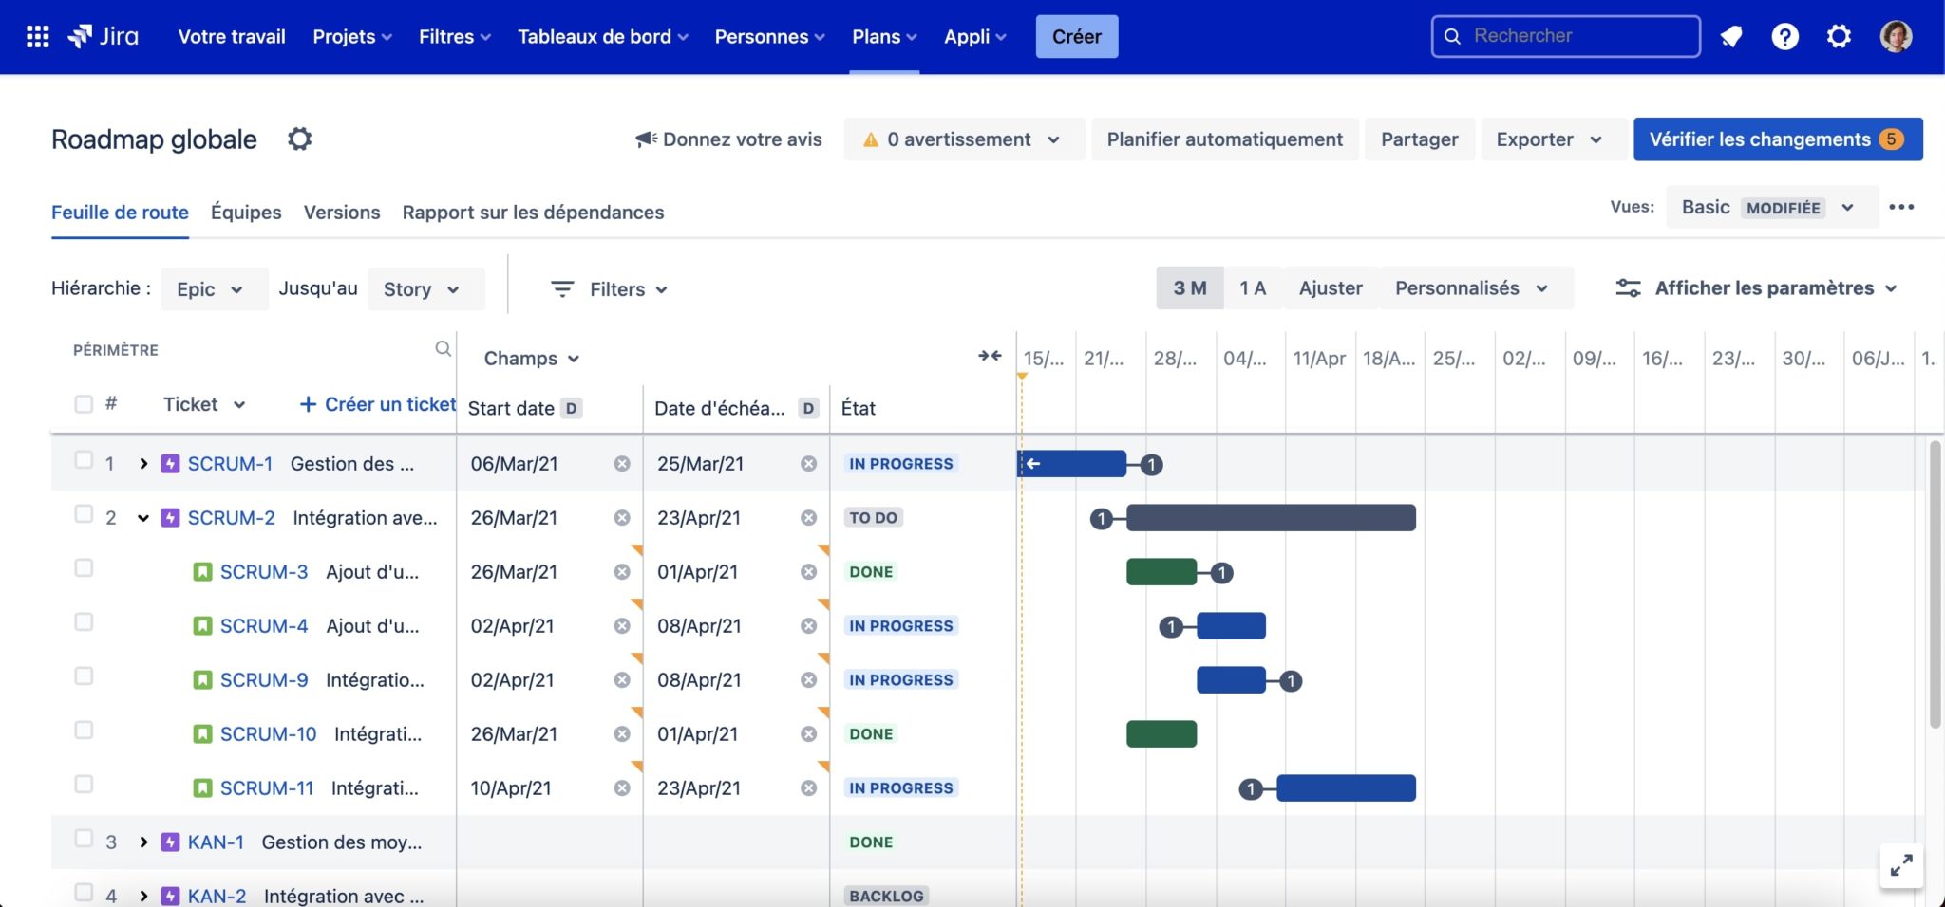Click the Rechercher search field
Screen dimensions: 1945x907
coord(1565,36)
